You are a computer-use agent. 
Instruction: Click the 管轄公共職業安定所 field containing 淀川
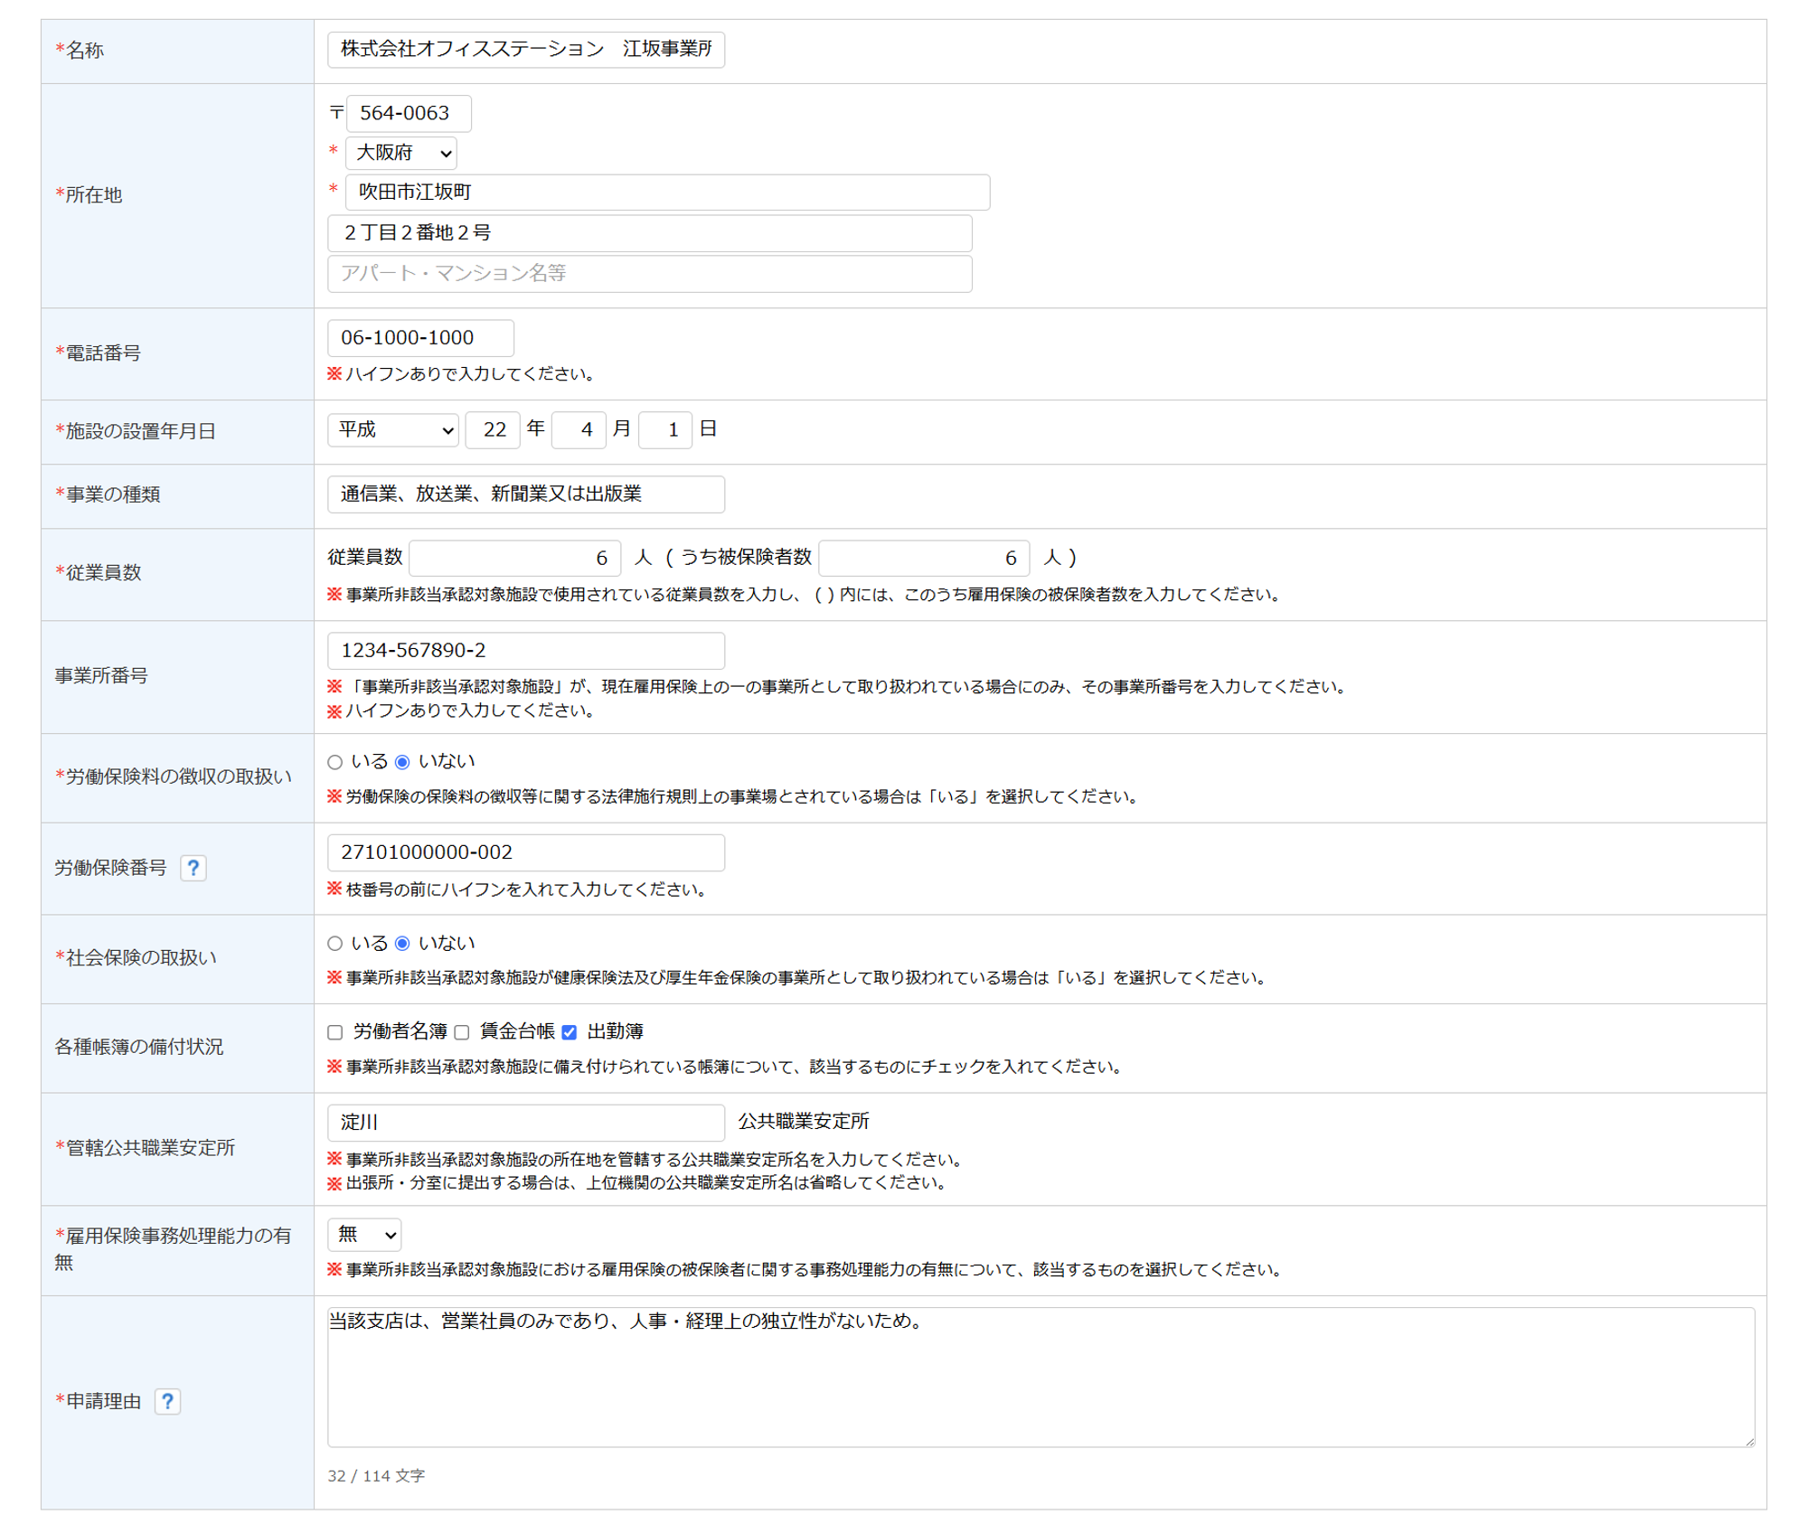point(525,1123)
